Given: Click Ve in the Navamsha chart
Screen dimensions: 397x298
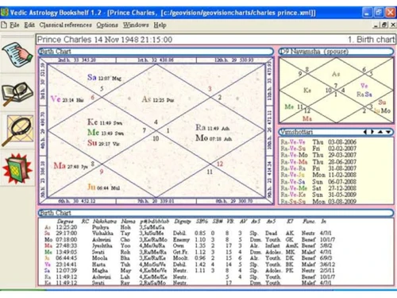Looking at the screenshot, I should [364, 86].
